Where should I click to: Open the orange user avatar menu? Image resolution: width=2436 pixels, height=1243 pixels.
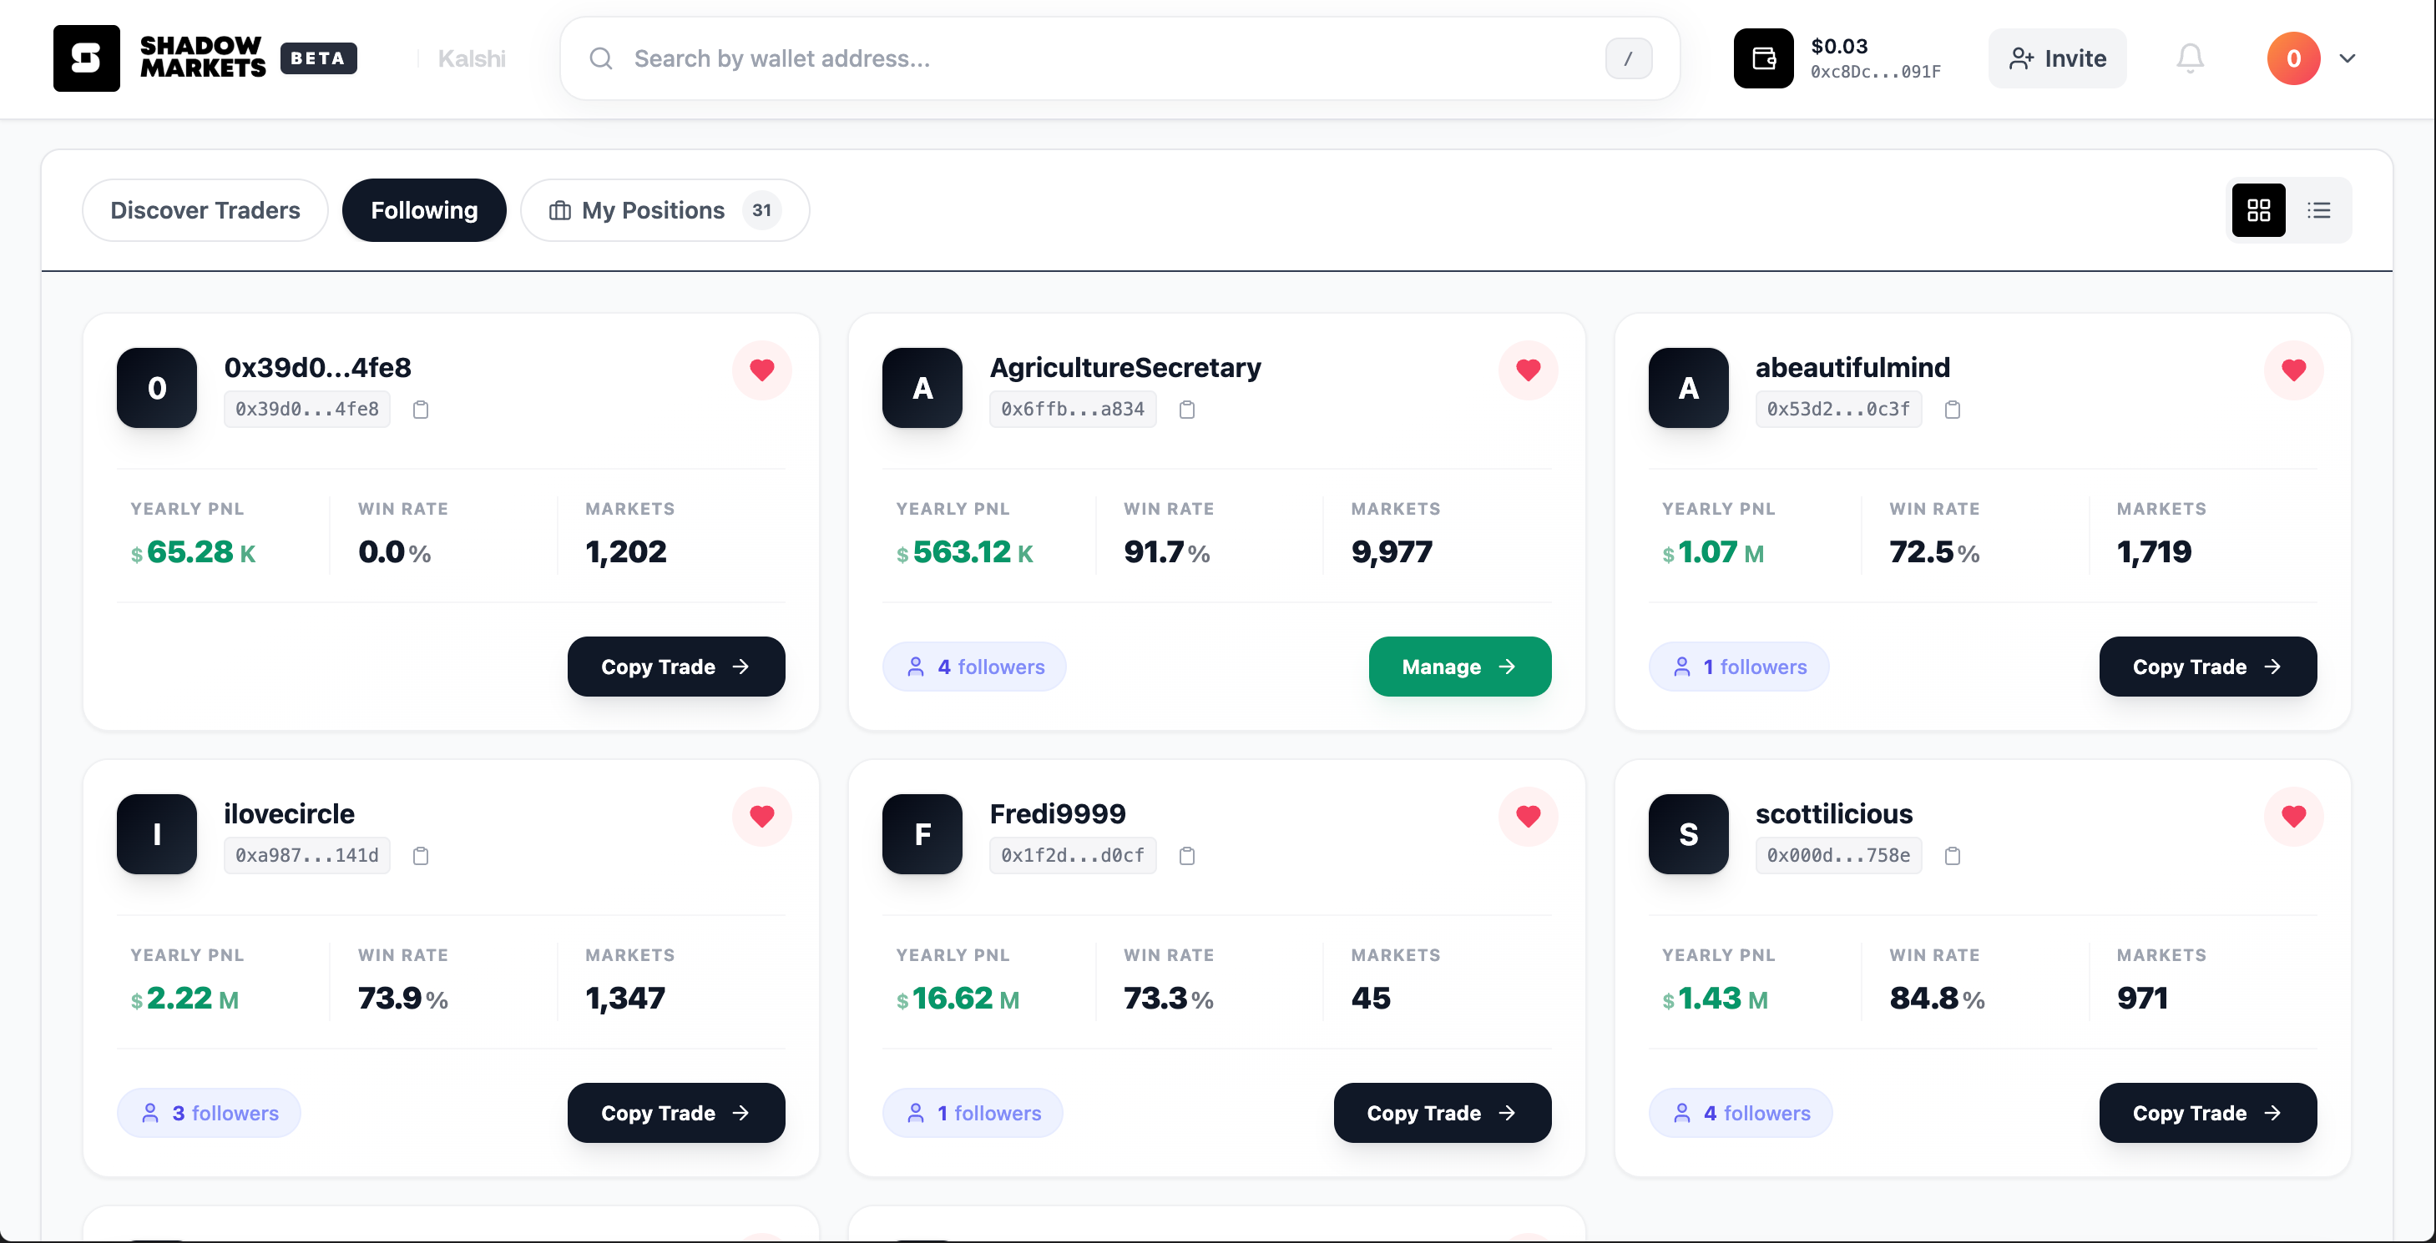coord(2293,58)
